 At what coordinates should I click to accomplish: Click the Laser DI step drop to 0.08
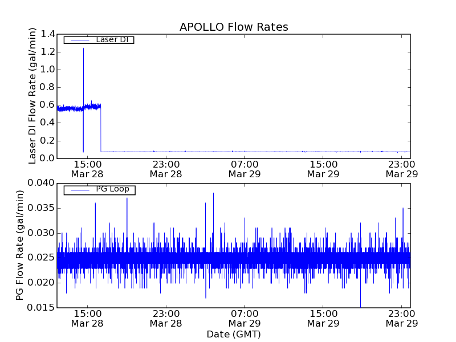101,129
